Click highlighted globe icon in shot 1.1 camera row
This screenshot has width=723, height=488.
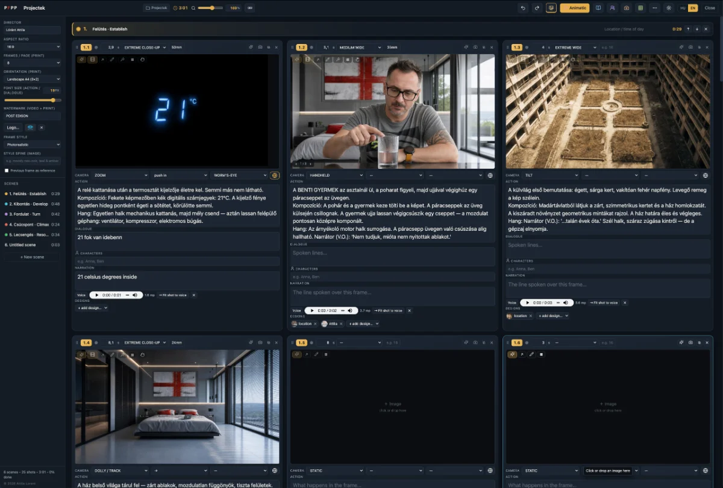coord(275,175)
